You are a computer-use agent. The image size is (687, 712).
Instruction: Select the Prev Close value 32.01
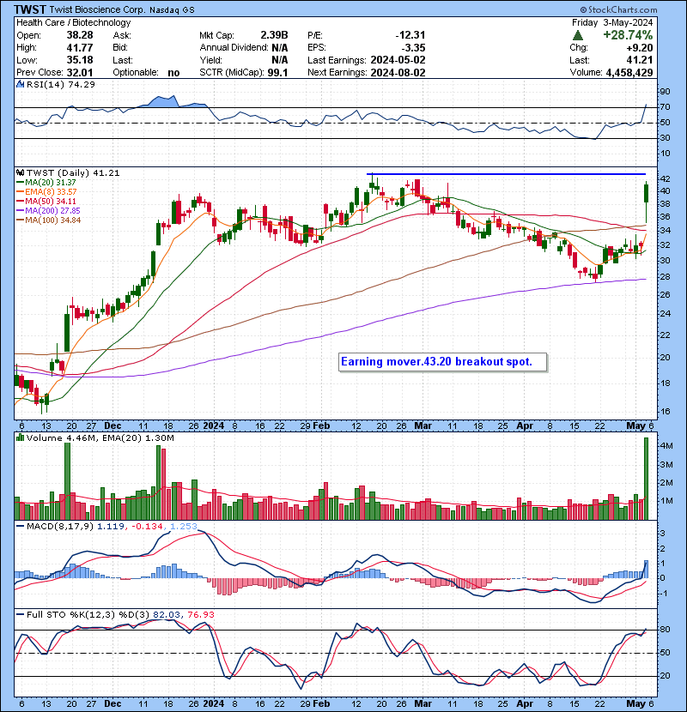coord(80,73)
